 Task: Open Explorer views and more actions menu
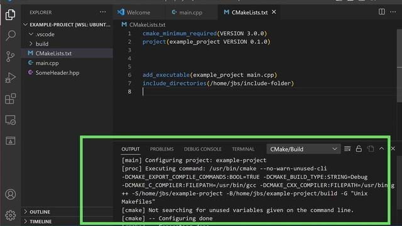click(x=103, y=12)
